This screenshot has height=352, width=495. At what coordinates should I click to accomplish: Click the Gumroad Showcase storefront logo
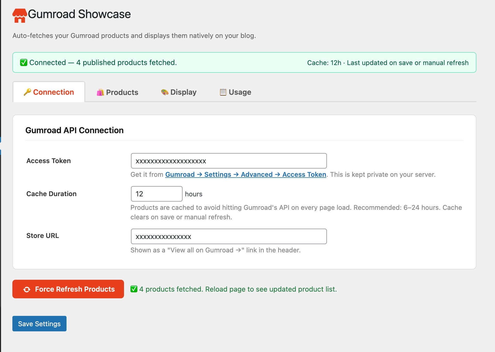pyautogui.click(x=20, y=15)
